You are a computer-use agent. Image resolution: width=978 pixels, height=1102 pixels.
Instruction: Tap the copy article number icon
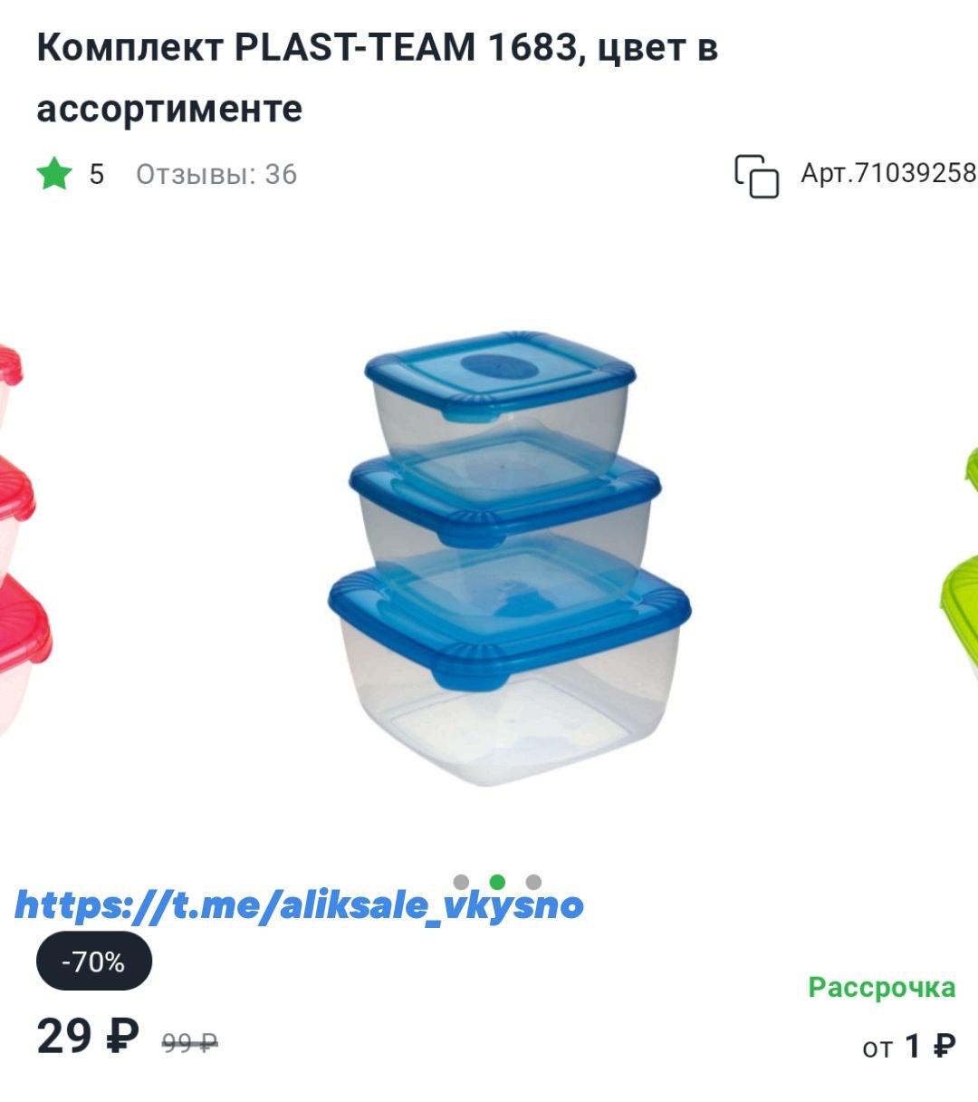pos(756,176)
